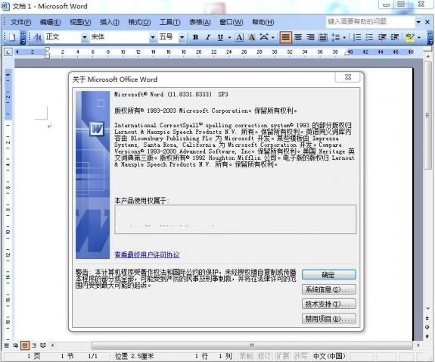This screenshot has width=435, height=362.
Task: Click 中文(中国) language in status bar
Action: (x=329, y=356)
